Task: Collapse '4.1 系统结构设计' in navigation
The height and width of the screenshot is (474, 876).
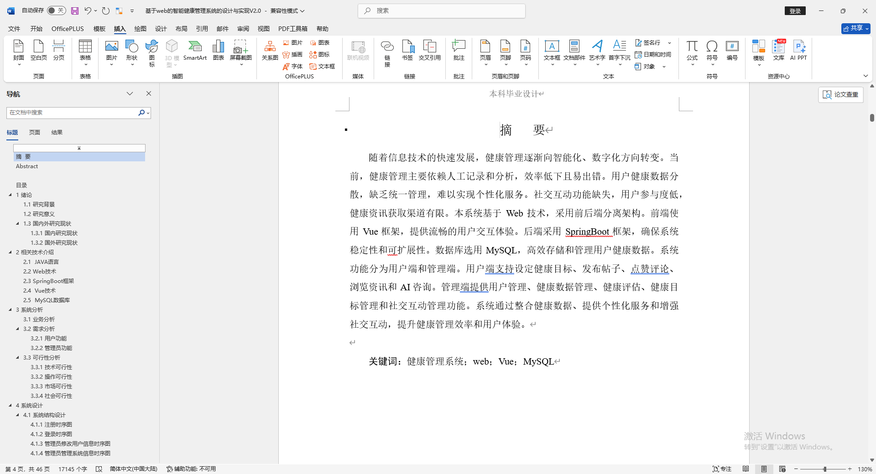Action: tap(17, 415)
